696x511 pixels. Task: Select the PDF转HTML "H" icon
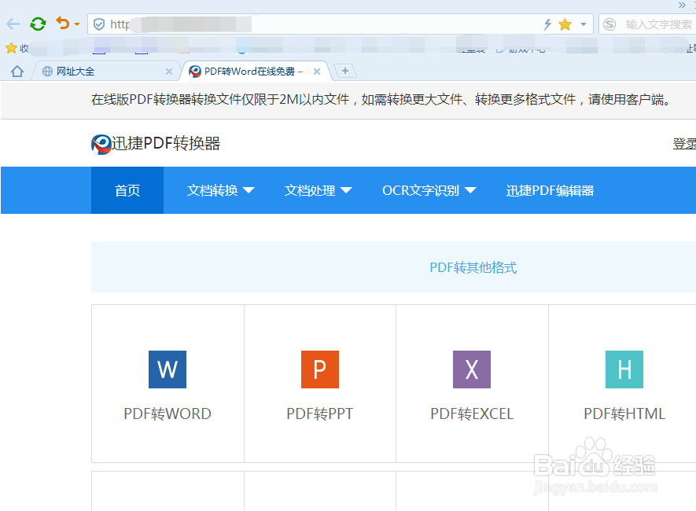[624, 369]
